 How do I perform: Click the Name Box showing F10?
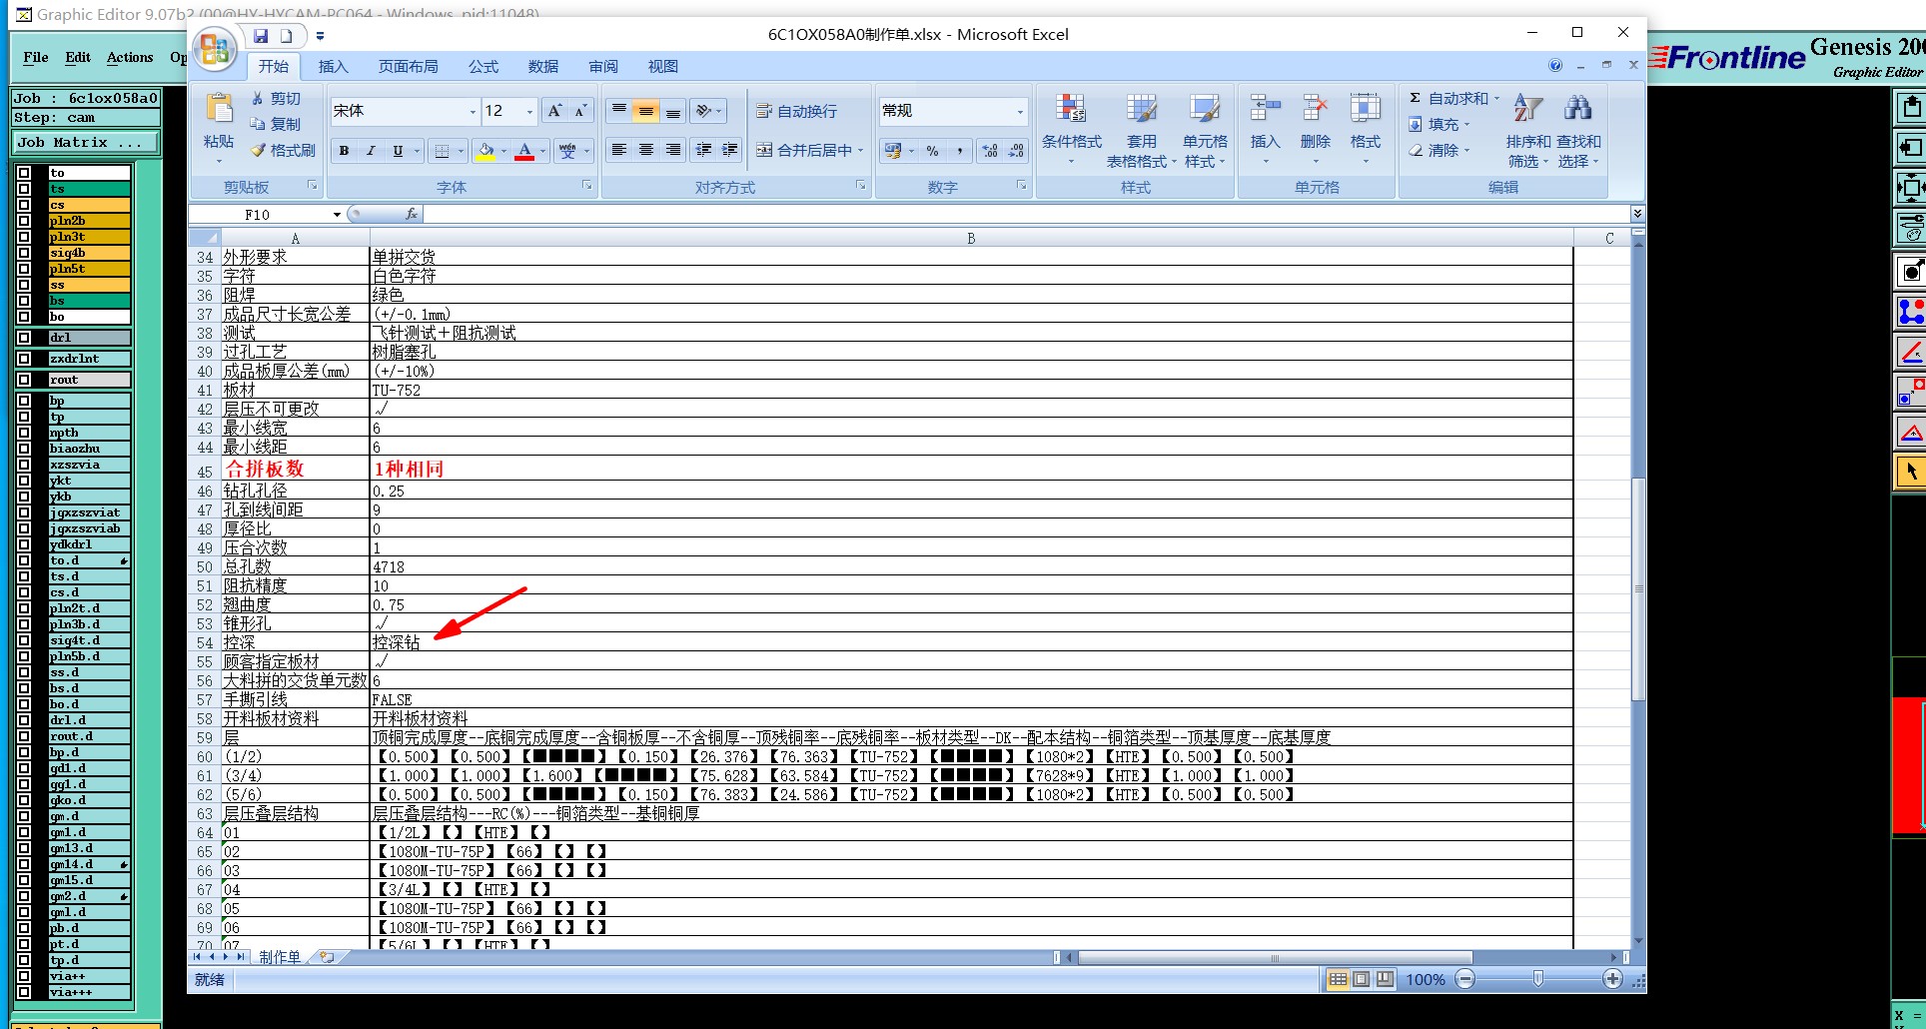(x=260, y=215)
